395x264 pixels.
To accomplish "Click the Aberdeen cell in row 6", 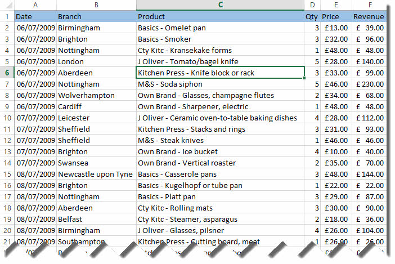I will click(96, 73).
